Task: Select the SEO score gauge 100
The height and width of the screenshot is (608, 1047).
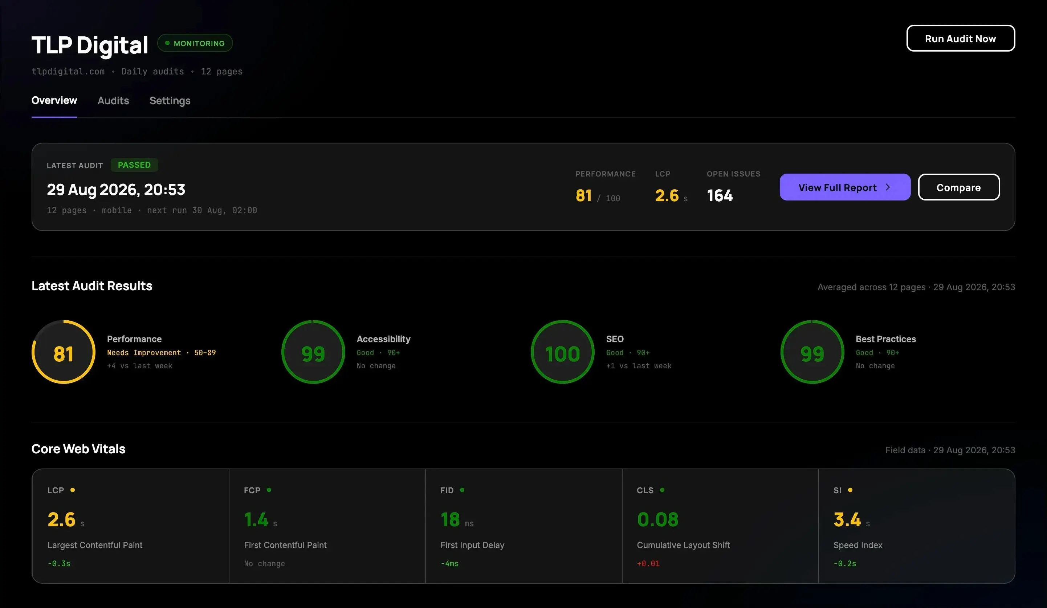Action: [563, 352]
